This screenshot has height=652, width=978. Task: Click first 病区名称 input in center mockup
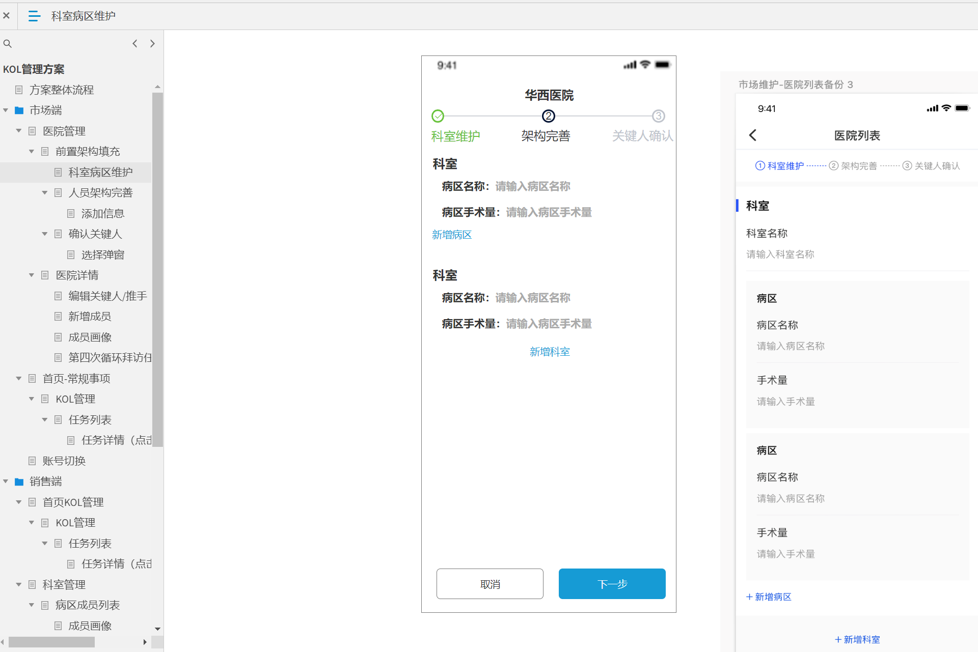coord(533,187)
